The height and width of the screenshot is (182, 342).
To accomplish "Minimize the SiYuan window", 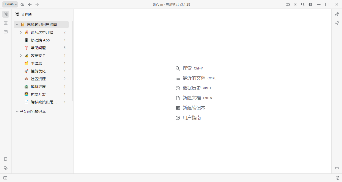I will [x=318, y=5].
